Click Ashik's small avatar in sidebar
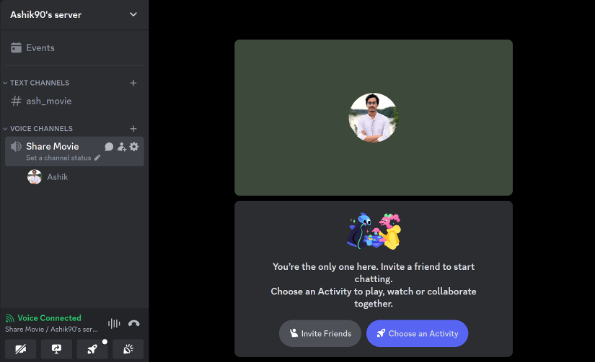 point(35,177)
